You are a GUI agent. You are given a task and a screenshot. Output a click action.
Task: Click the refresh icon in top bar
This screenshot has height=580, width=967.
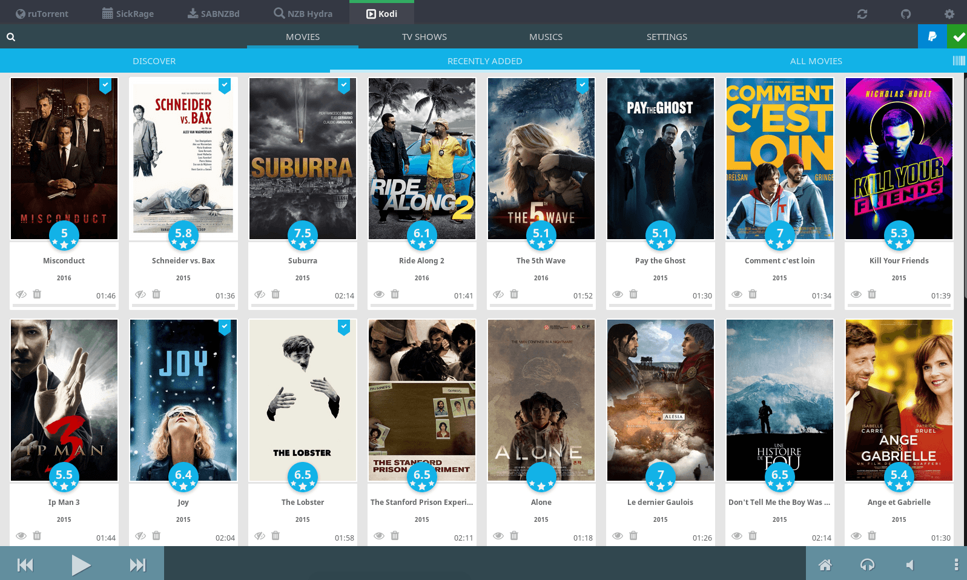tap(862, 14)
